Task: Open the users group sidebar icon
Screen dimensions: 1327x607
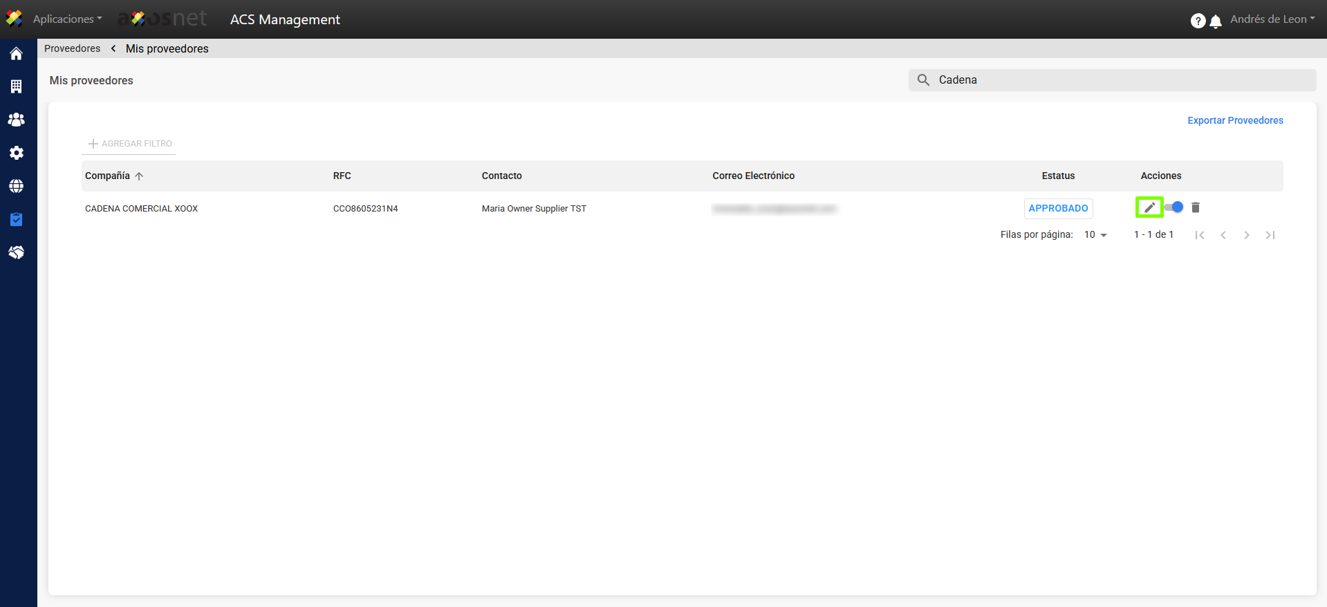Action: tap(16, 120)
